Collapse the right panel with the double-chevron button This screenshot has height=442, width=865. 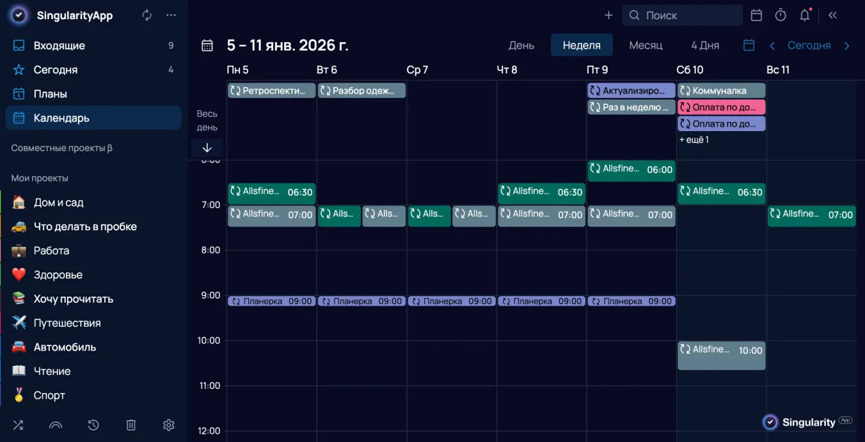point(832,14)
